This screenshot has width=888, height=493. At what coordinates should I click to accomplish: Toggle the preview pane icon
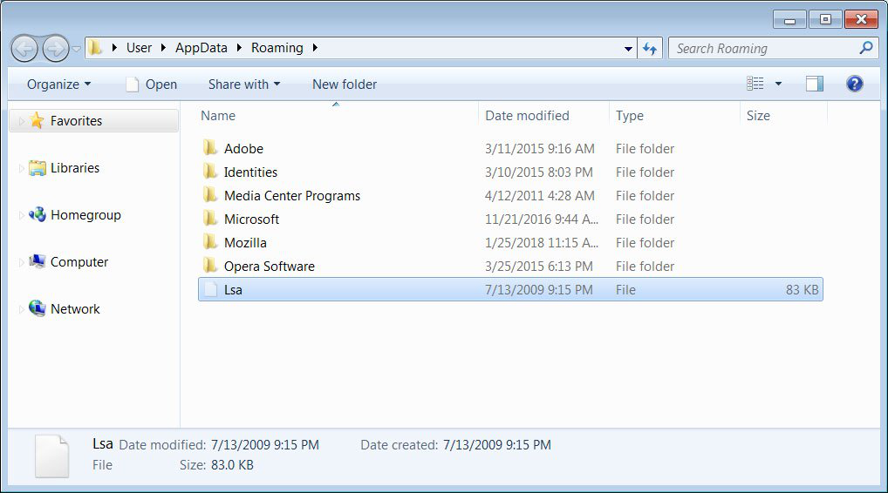pyautogui.click(x=815, y=84)
